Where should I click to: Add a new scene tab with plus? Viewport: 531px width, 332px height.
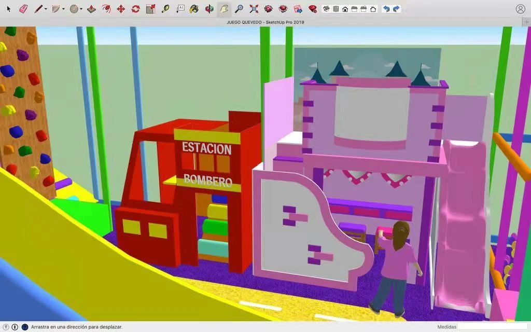coord(526,22)
